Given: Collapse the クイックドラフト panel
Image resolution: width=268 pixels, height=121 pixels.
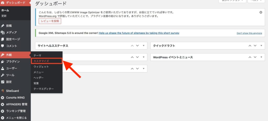Looking at the screenshot, I should pyautogui.click(x=261, y=45).
